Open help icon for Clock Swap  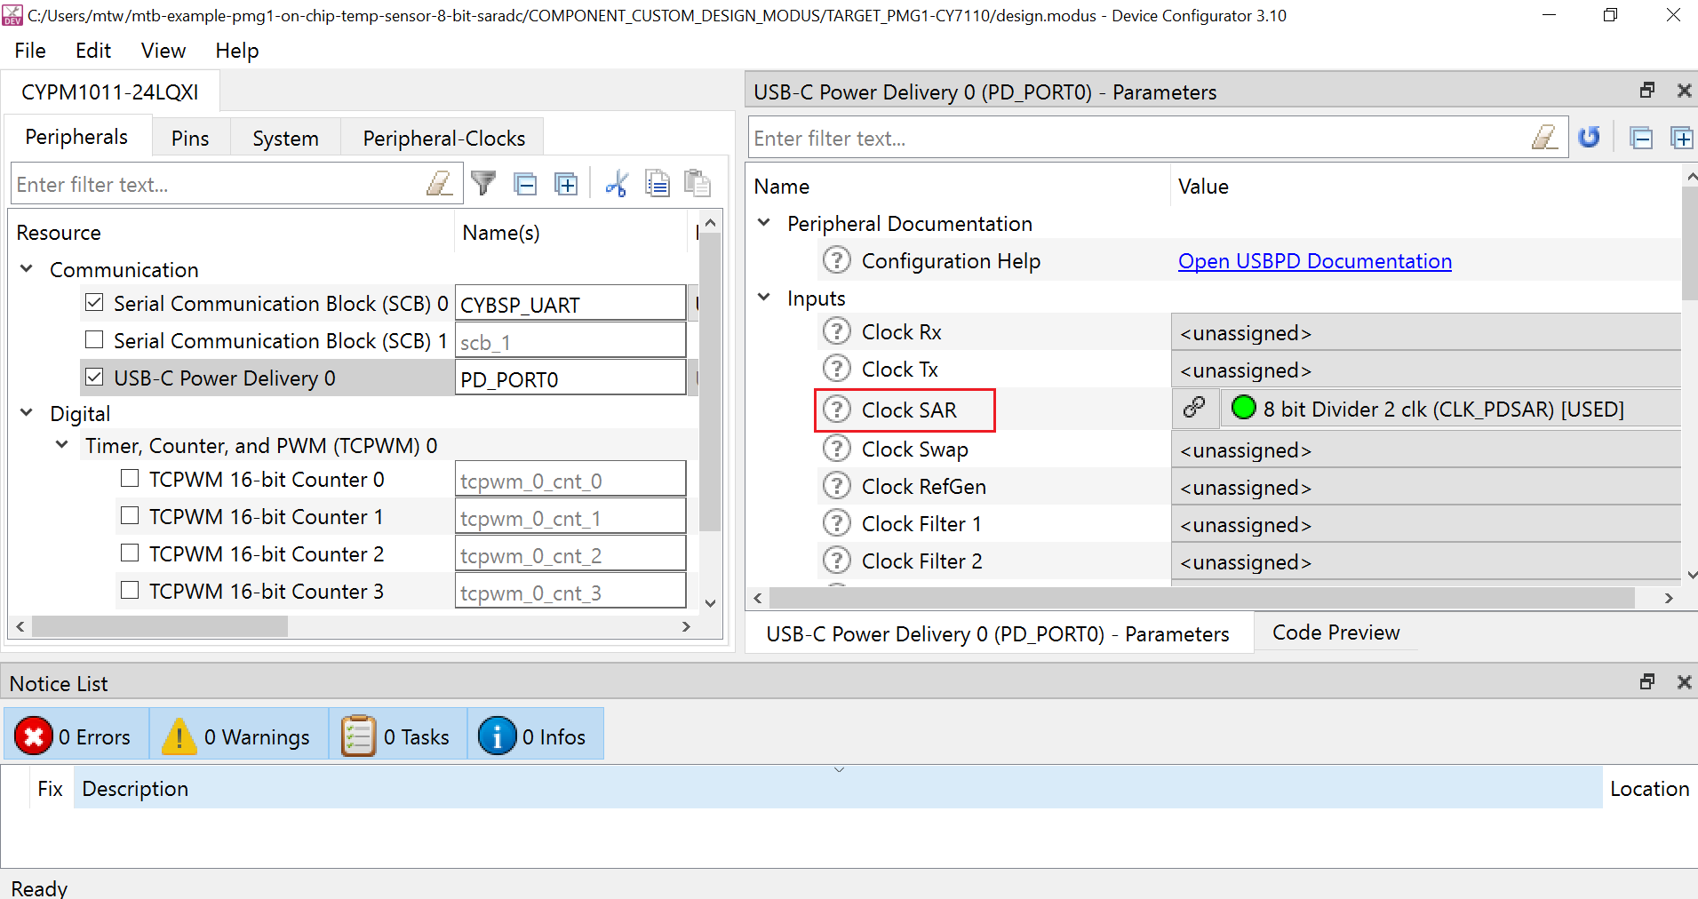[836, 449]
